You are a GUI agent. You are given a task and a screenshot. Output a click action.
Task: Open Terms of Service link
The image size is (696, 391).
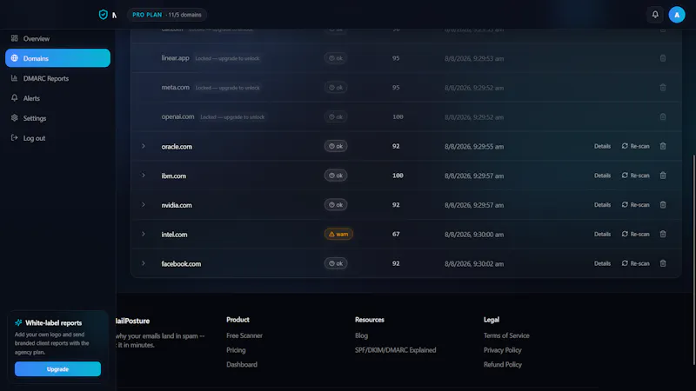click(x=506, y=335)
